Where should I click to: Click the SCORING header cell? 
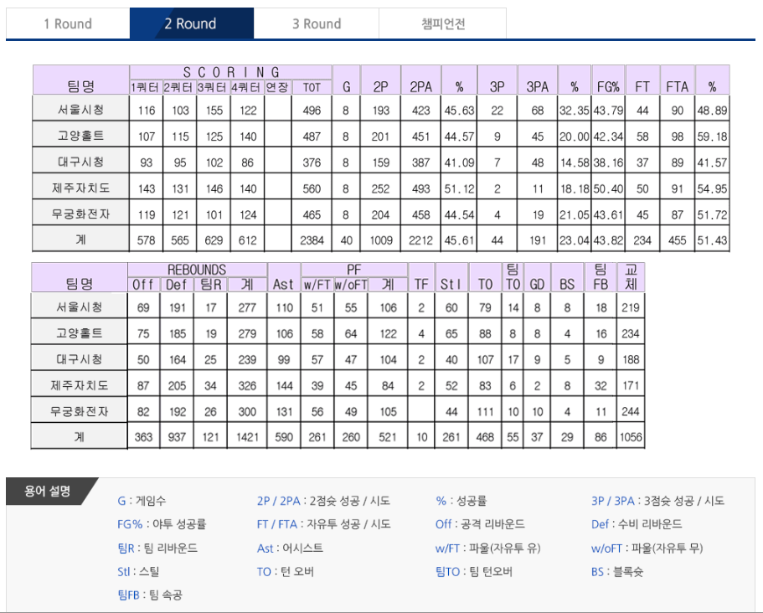(x=230, y=73)
